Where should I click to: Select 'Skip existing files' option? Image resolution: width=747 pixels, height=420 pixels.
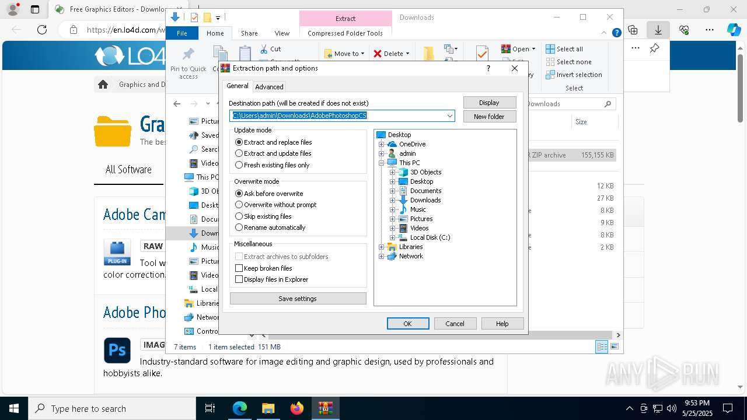(239, 216)
